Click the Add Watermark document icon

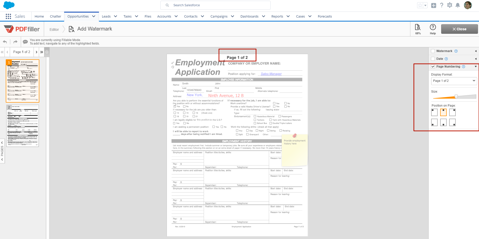tap(71, 29)
